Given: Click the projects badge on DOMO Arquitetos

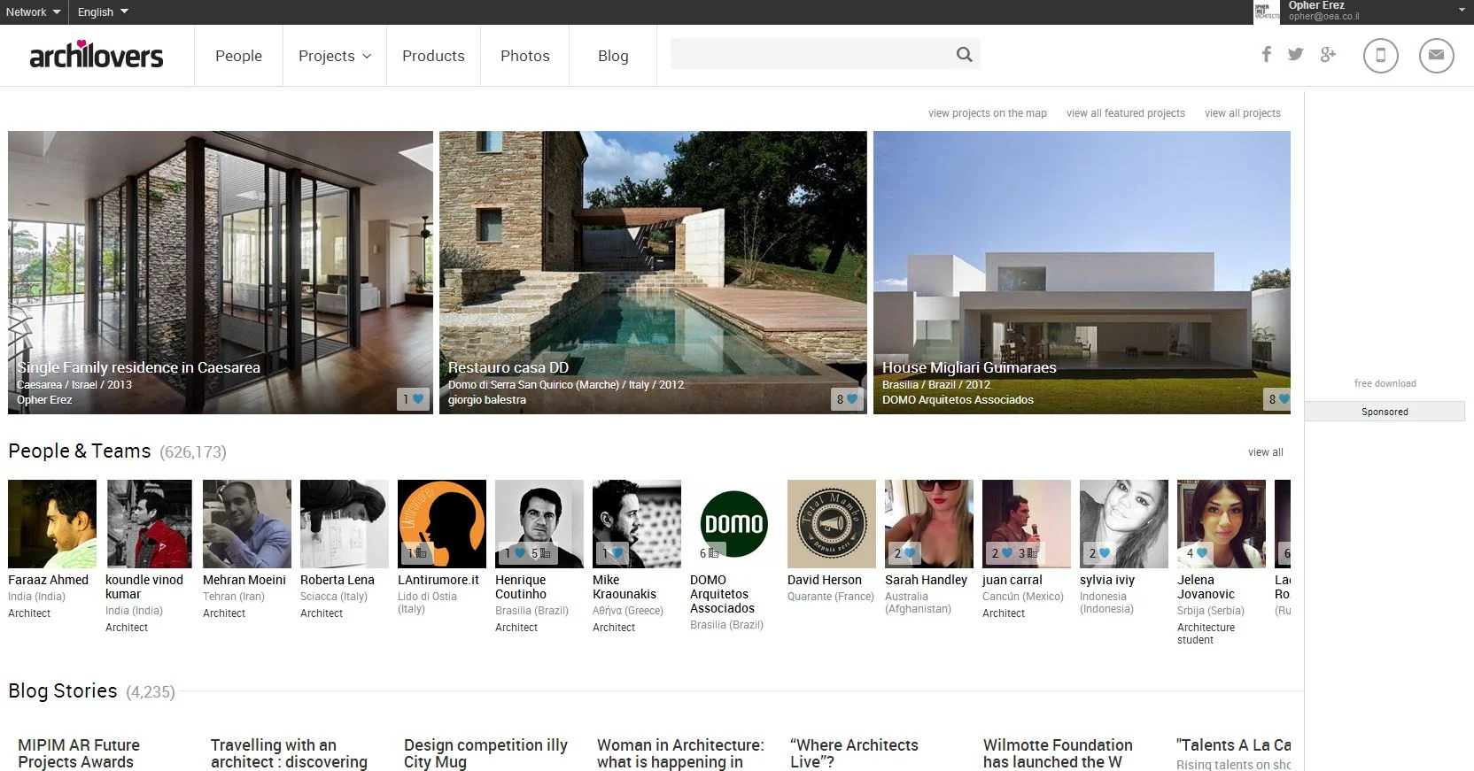Looking at the screenshot, I should [x=710, y=553].
